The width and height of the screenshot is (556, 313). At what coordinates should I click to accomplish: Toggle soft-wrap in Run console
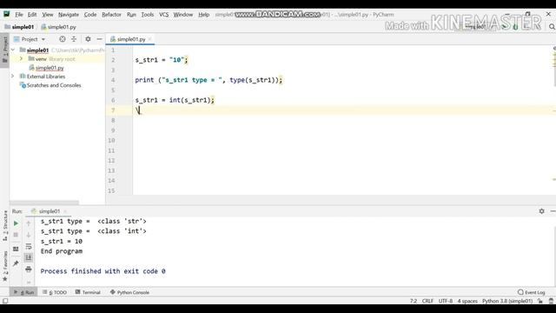pos(29,246)
